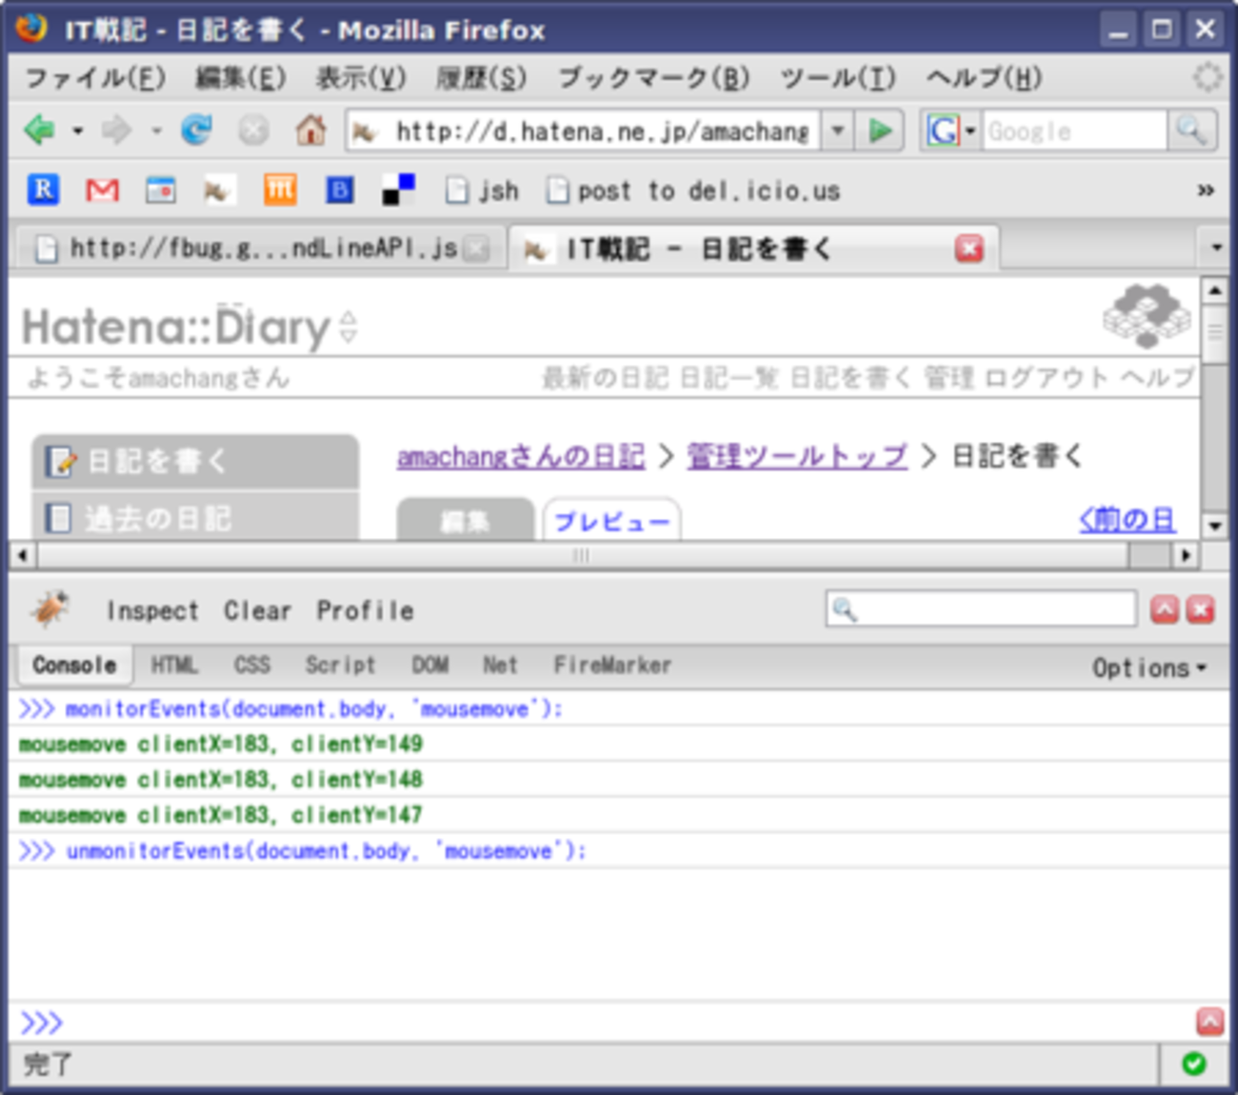Click the green status check icon

click(x=1193, y=1064)
